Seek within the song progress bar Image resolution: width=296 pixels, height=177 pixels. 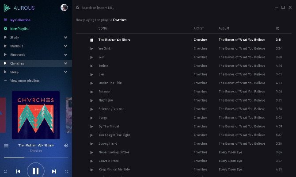[36, 158]
